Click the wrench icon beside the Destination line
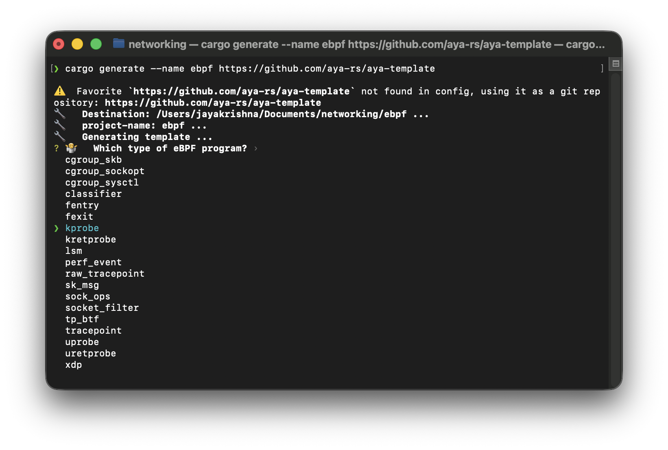 60,114
